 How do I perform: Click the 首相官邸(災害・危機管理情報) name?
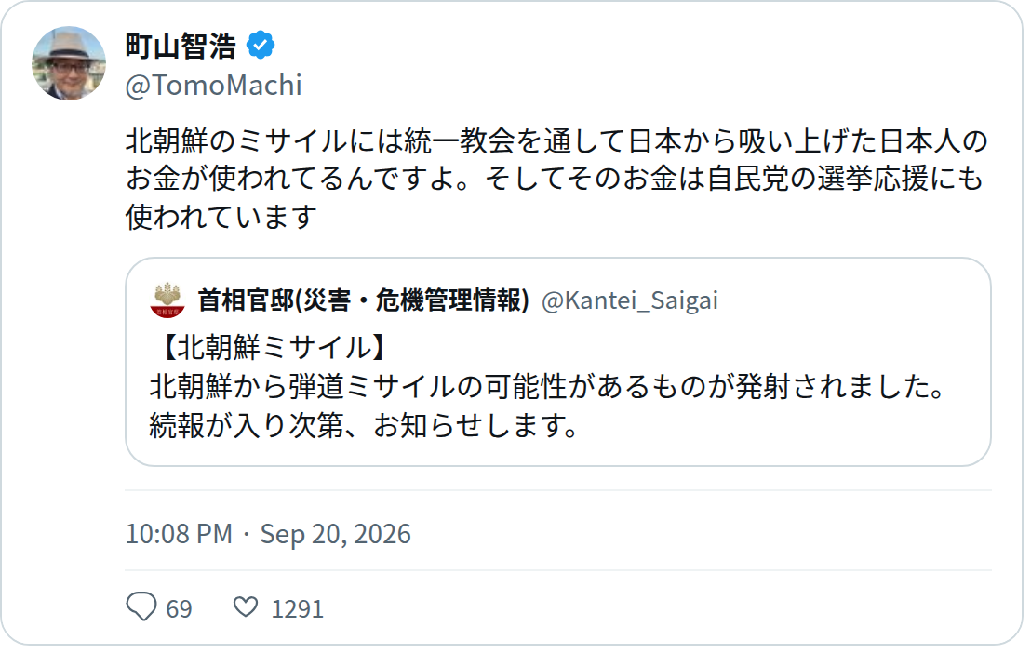coord(363,300)
